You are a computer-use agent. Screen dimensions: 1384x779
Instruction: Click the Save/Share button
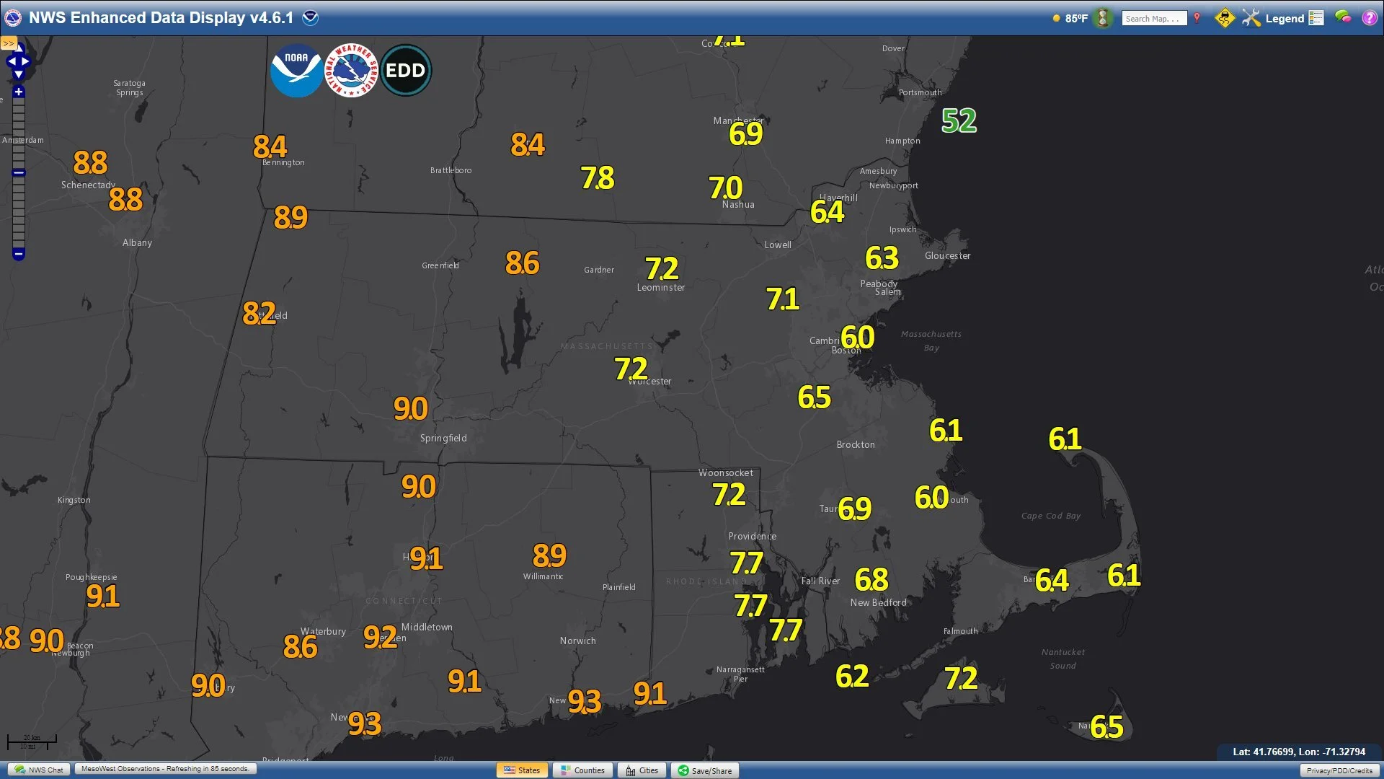point(704,770)
